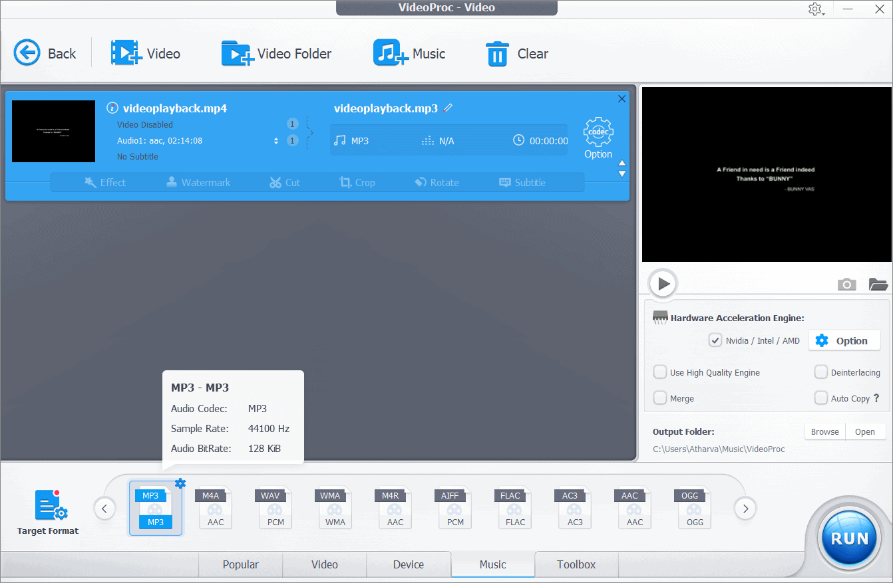Start conversion with RUN
This screenshot has height=583, width=893.
849,538
